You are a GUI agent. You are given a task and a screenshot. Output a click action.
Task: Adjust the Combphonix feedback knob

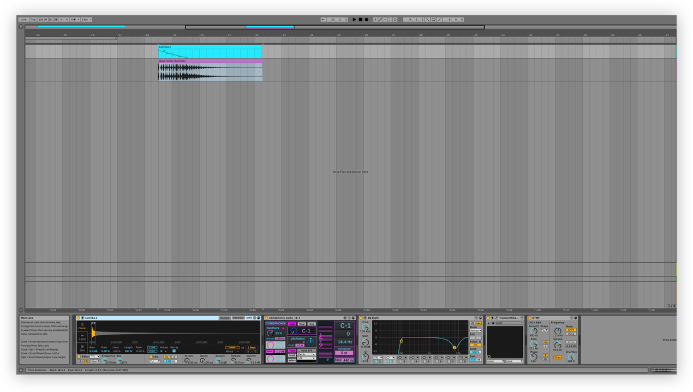coord(270,333)
